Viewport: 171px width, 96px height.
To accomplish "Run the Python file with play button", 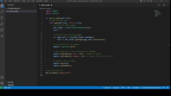I will point(159,5).
